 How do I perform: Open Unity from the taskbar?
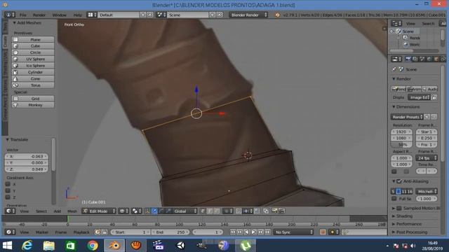180,246
